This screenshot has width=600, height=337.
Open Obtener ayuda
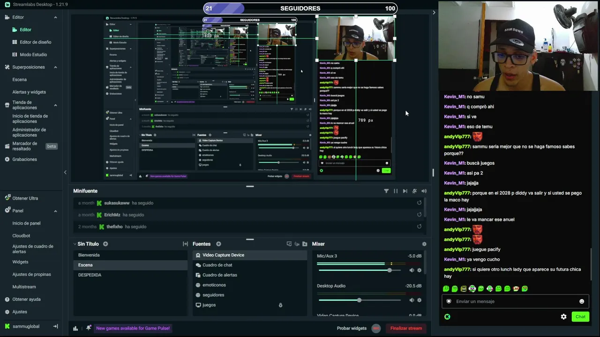point(26,300)
